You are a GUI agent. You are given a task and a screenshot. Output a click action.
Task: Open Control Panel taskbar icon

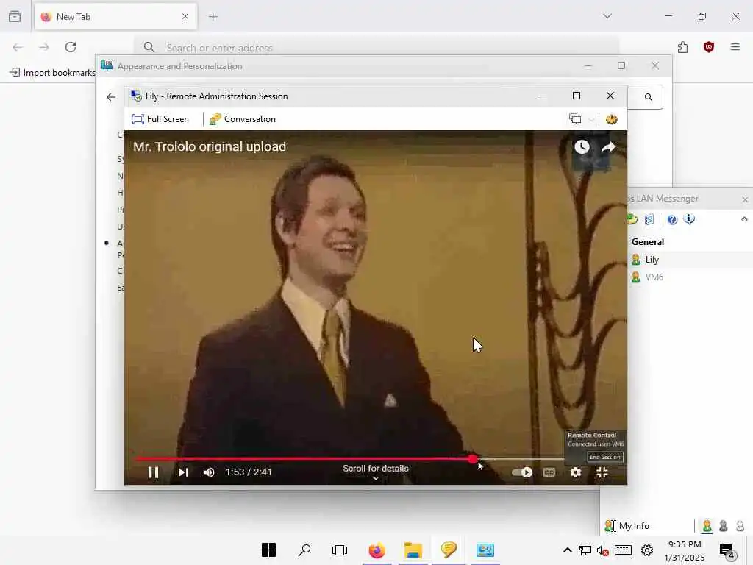click(485, 550)
